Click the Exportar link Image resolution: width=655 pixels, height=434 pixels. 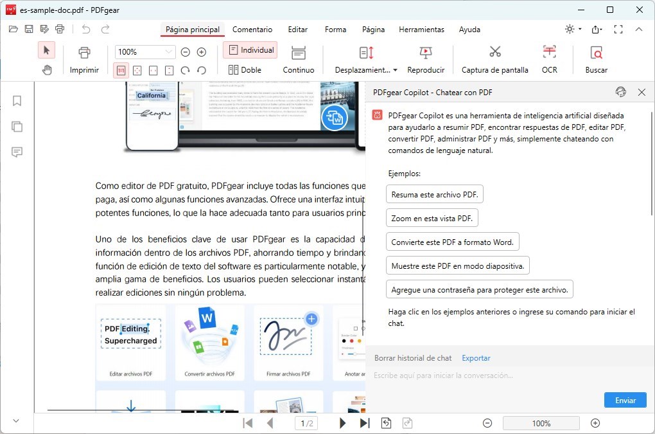coord(476,358)
